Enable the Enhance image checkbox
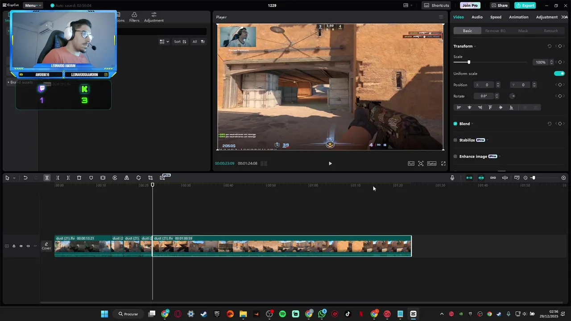 point(455,156)
